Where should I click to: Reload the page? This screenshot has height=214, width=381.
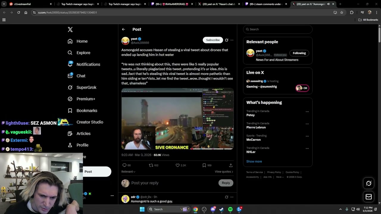click(19, 12)
